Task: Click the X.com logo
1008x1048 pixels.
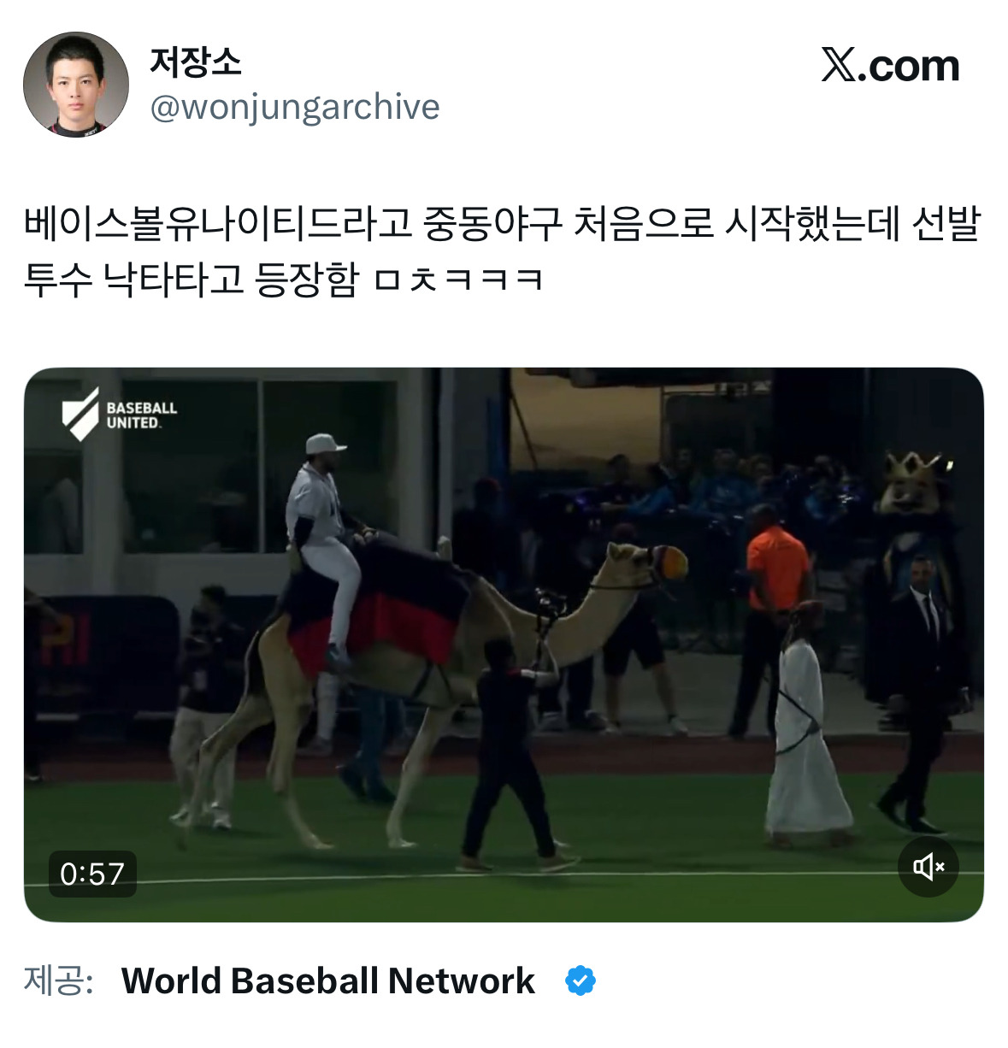Action: click(x=890, y=66)
